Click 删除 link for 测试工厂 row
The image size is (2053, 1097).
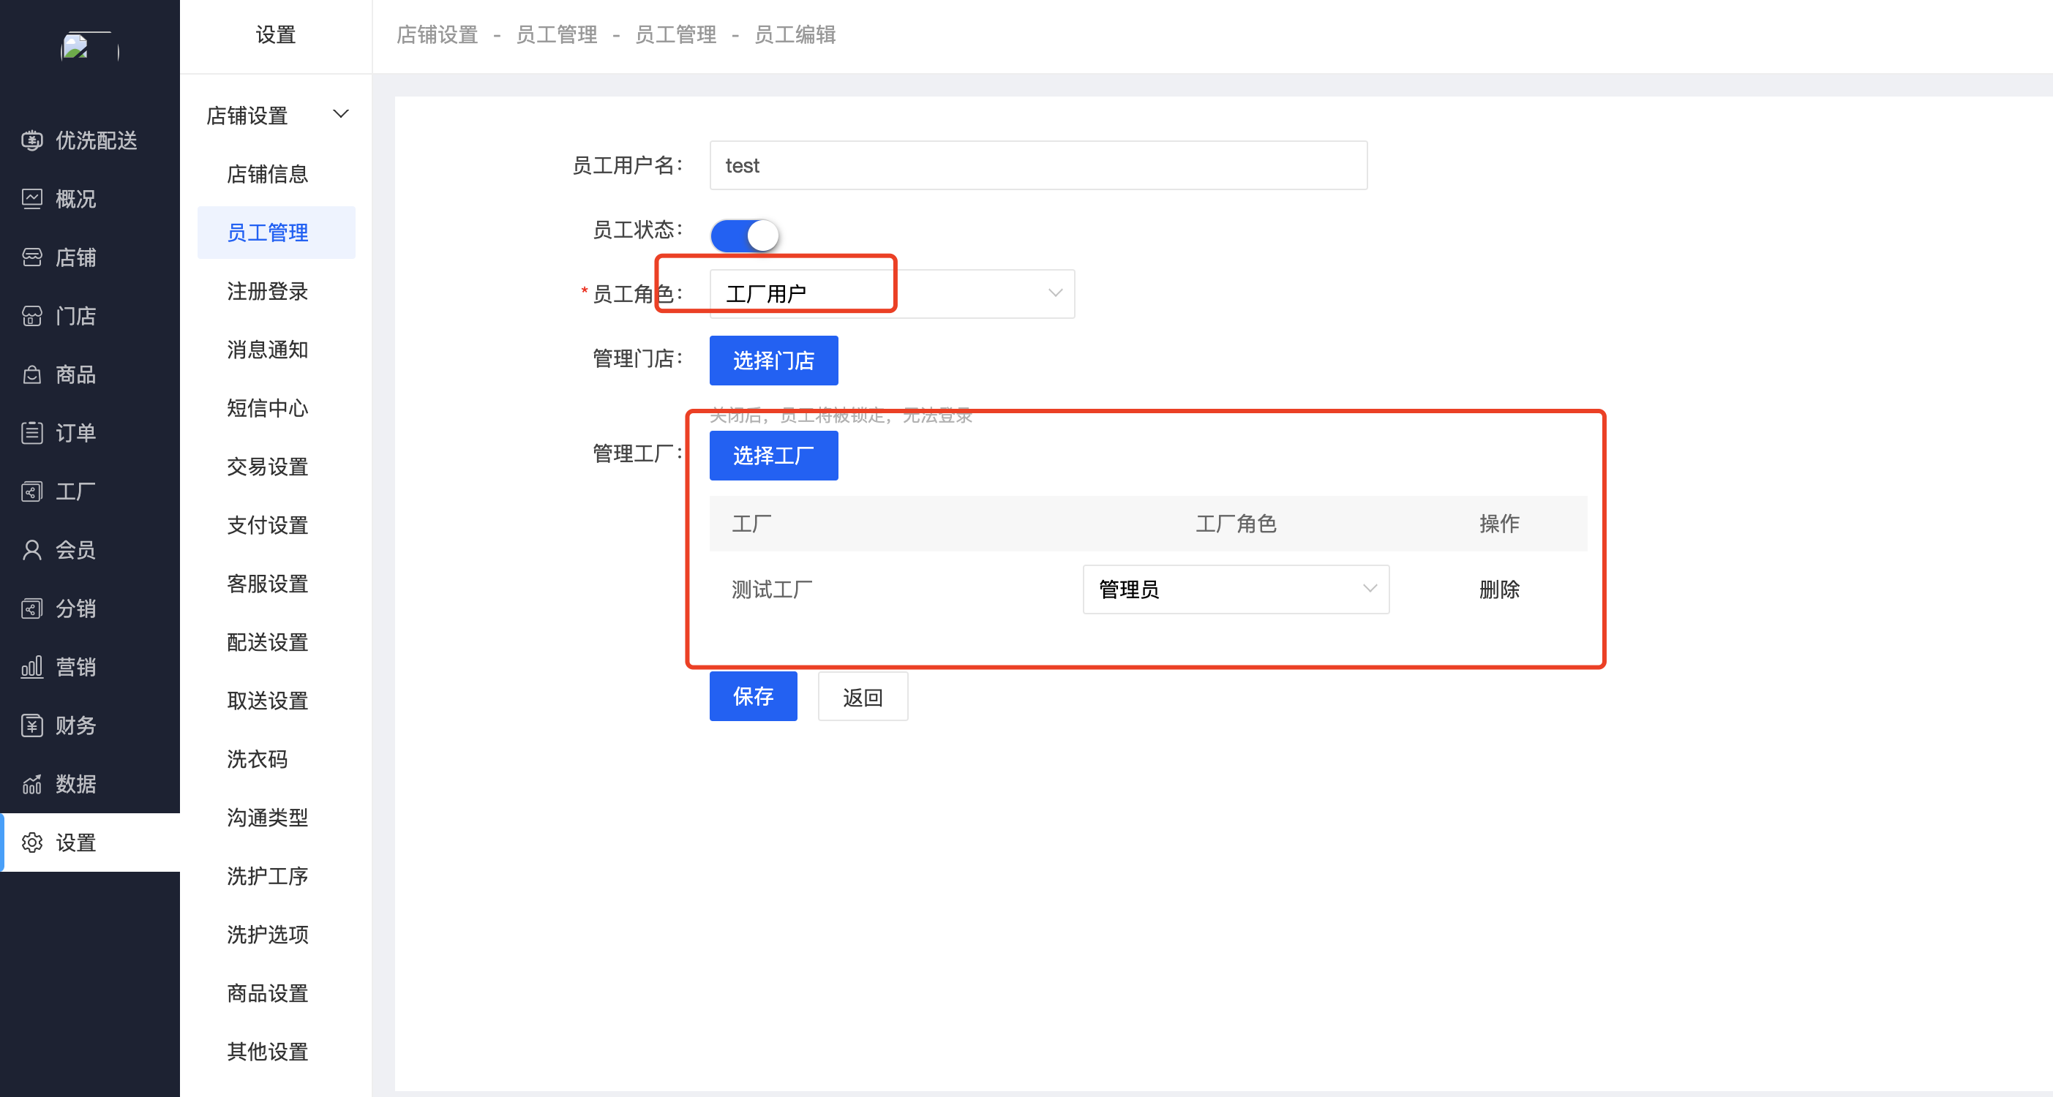[x=1498, y=589]
